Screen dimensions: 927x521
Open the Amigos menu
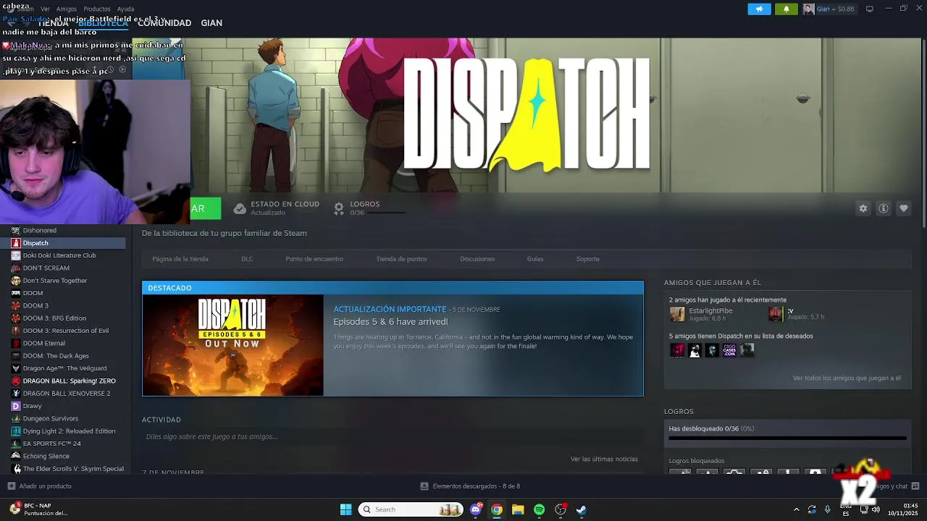pos(67,9)
